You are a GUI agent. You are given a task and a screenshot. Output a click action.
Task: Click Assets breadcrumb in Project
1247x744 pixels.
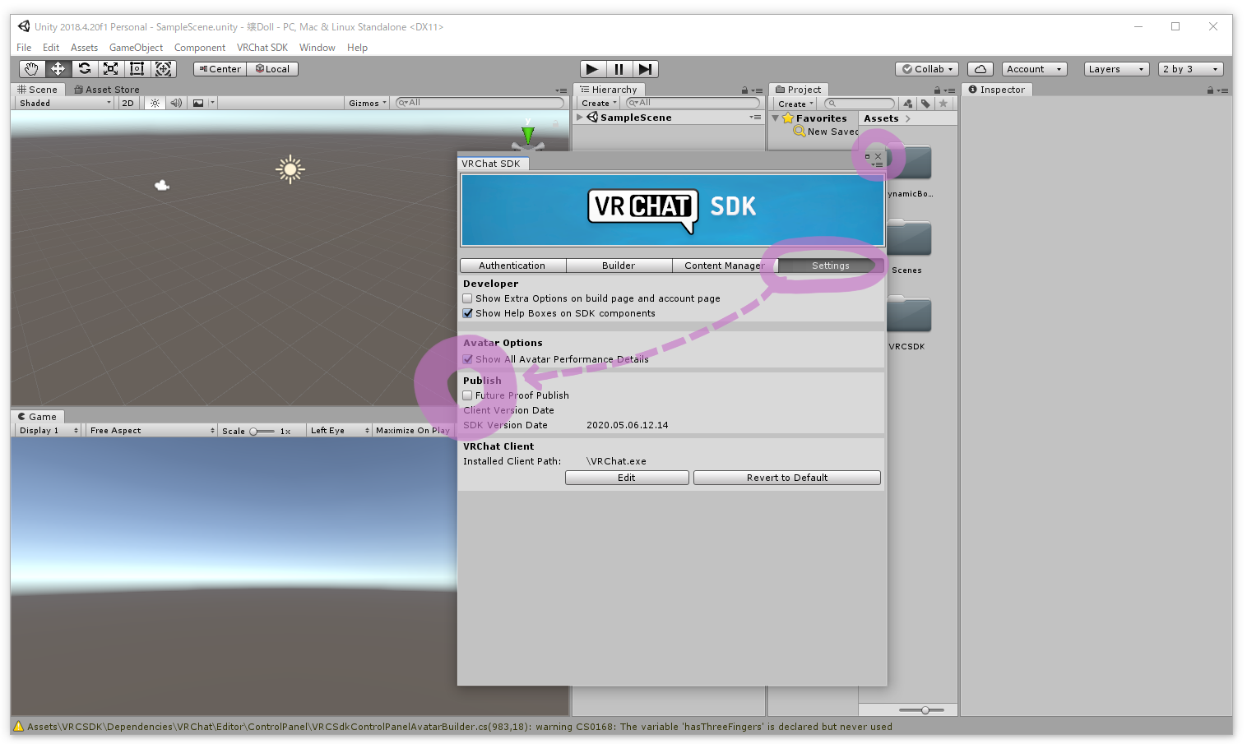[x=881, y=118]
